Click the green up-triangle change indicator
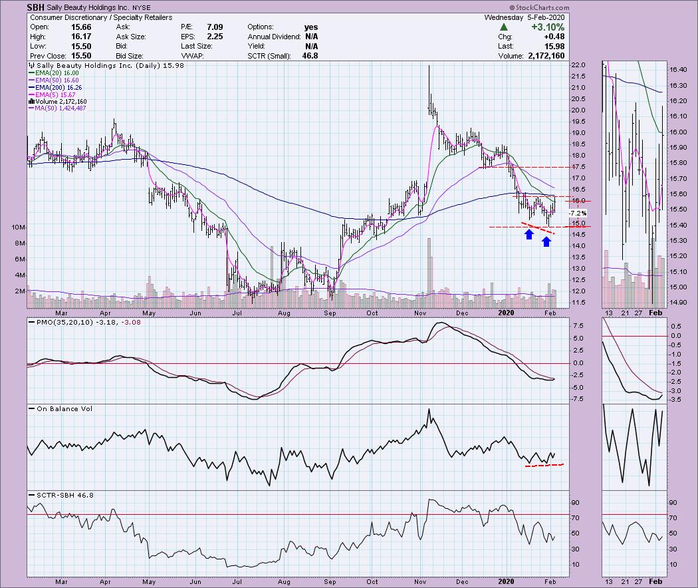The width and height of the screenshot is (698, 588). tap(503, 27)
